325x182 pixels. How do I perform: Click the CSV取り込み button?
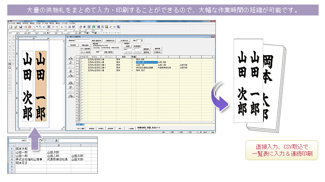coord(125,40)
